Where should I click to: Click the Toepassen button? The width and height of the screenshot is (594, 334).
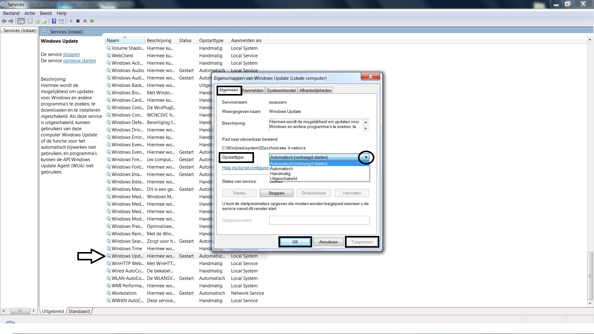pos(362,242)
